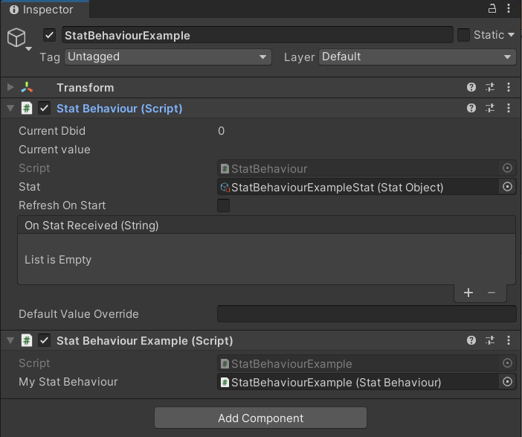The height and width of the screenshot is (437, 522).
Task: Select the Inspector tab
Action: pos(45,10)
